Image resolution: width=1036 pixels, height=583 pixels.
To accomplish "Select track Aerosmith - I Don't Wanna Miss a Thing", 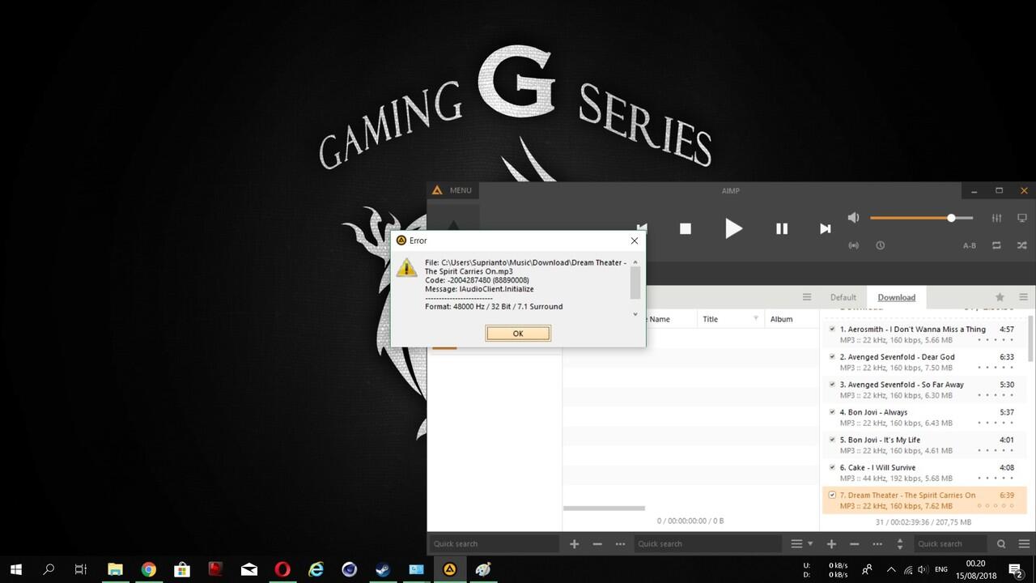I will (923, 334).
